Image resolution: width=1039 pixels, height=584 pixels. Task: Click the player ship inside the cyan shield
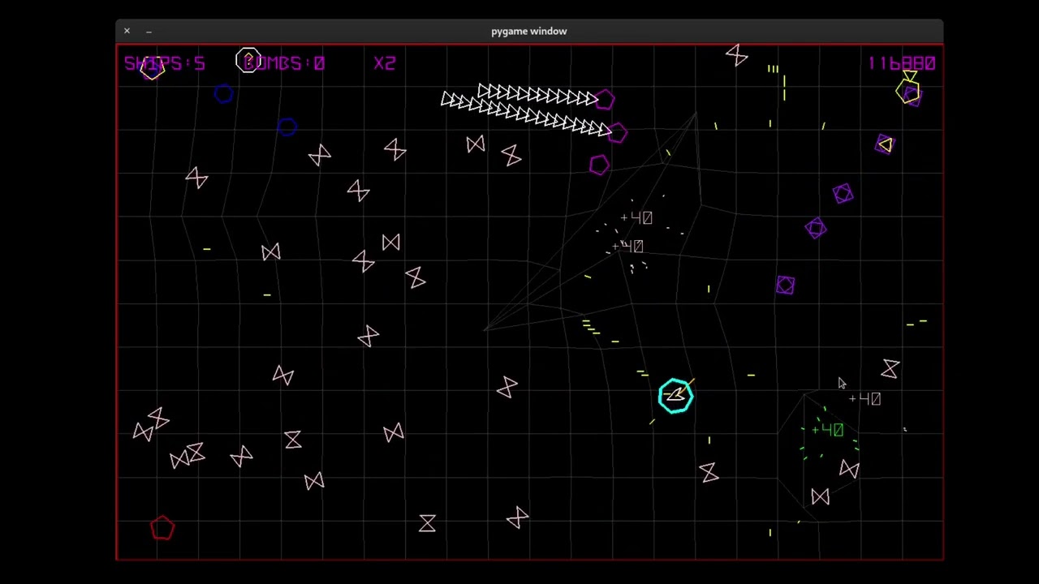pyautogui.click(x=675, y=396)
